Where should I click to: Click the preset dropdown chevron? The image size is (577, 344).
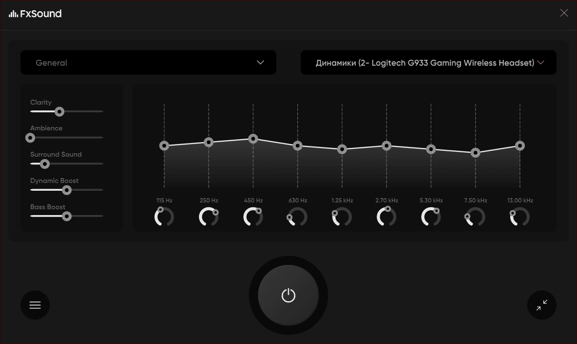click(260, 63)
